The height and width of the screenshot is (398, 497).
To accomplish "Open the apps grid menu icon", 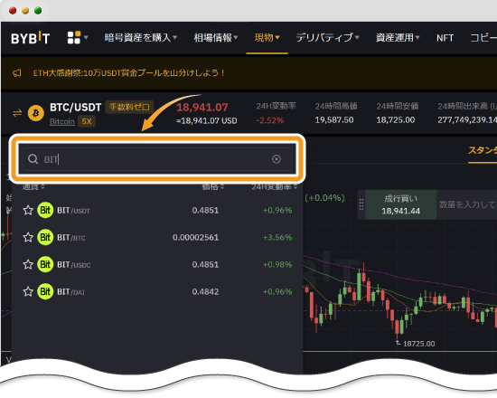I will point(74,37).
